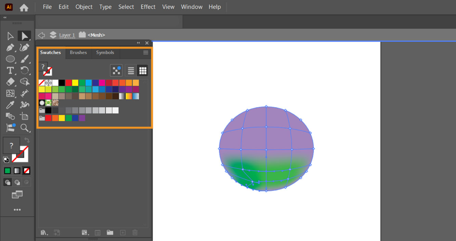Select the Curvature tool

[x=25, y=48]
